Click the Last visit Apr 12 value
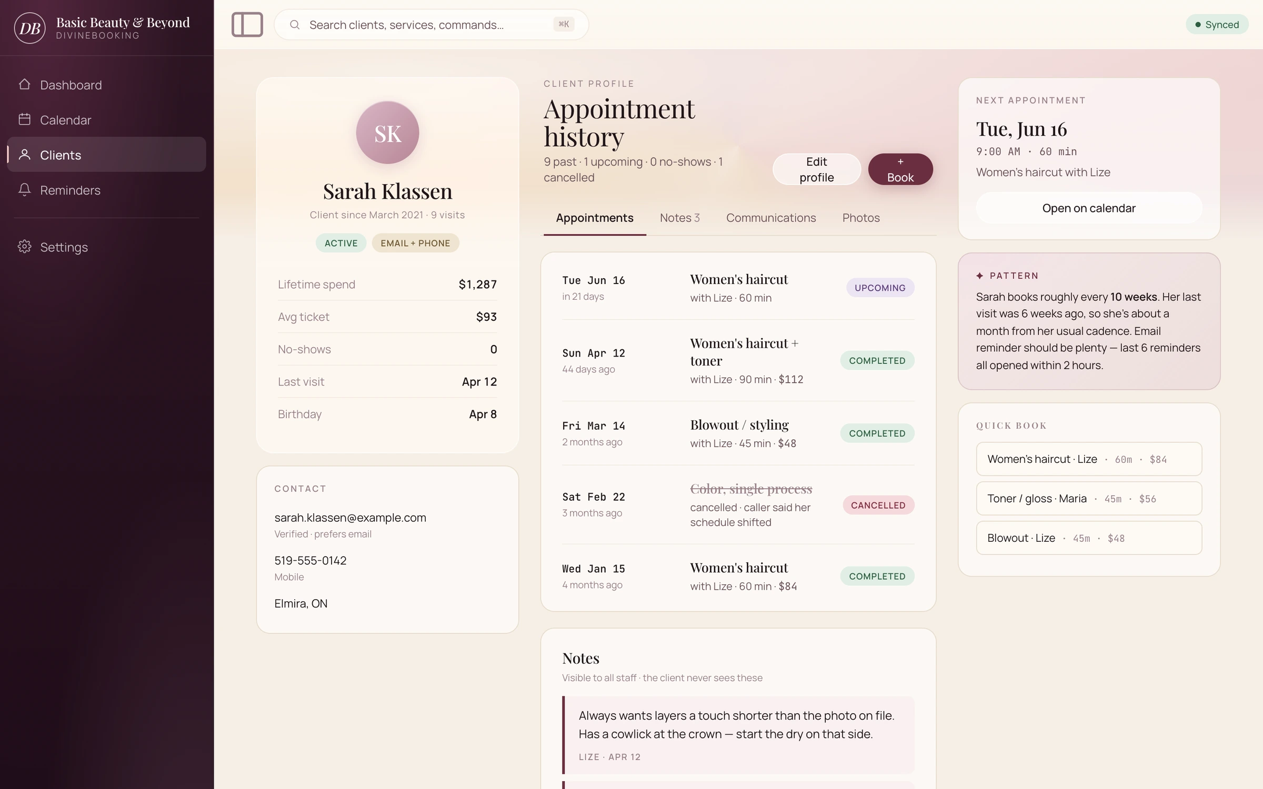 tap(479, 382)
